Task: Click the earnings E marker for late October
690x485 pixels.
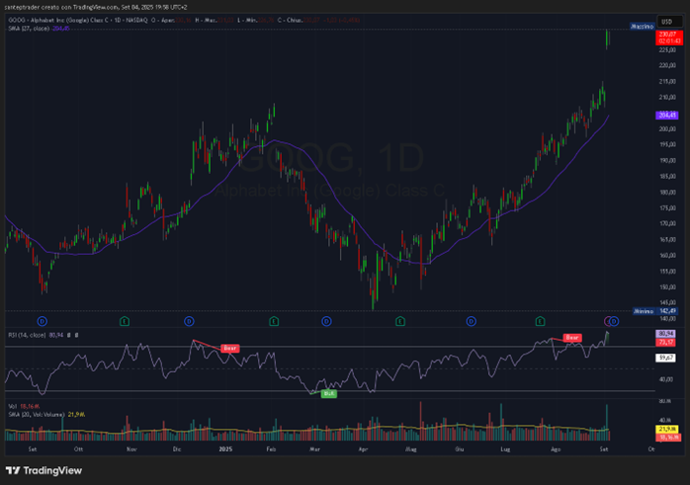Action: [125, 321]
